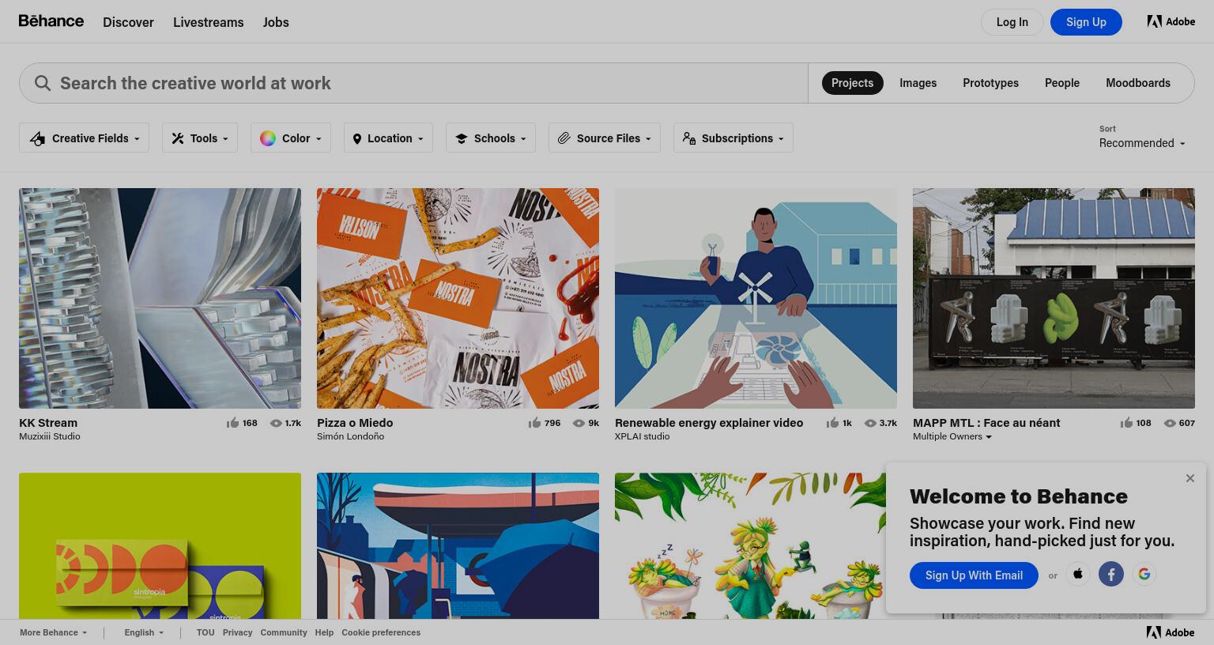Click the views eye icon on Pizza o Miedo
Screen dimensions: 1214x645
[579, 423]
